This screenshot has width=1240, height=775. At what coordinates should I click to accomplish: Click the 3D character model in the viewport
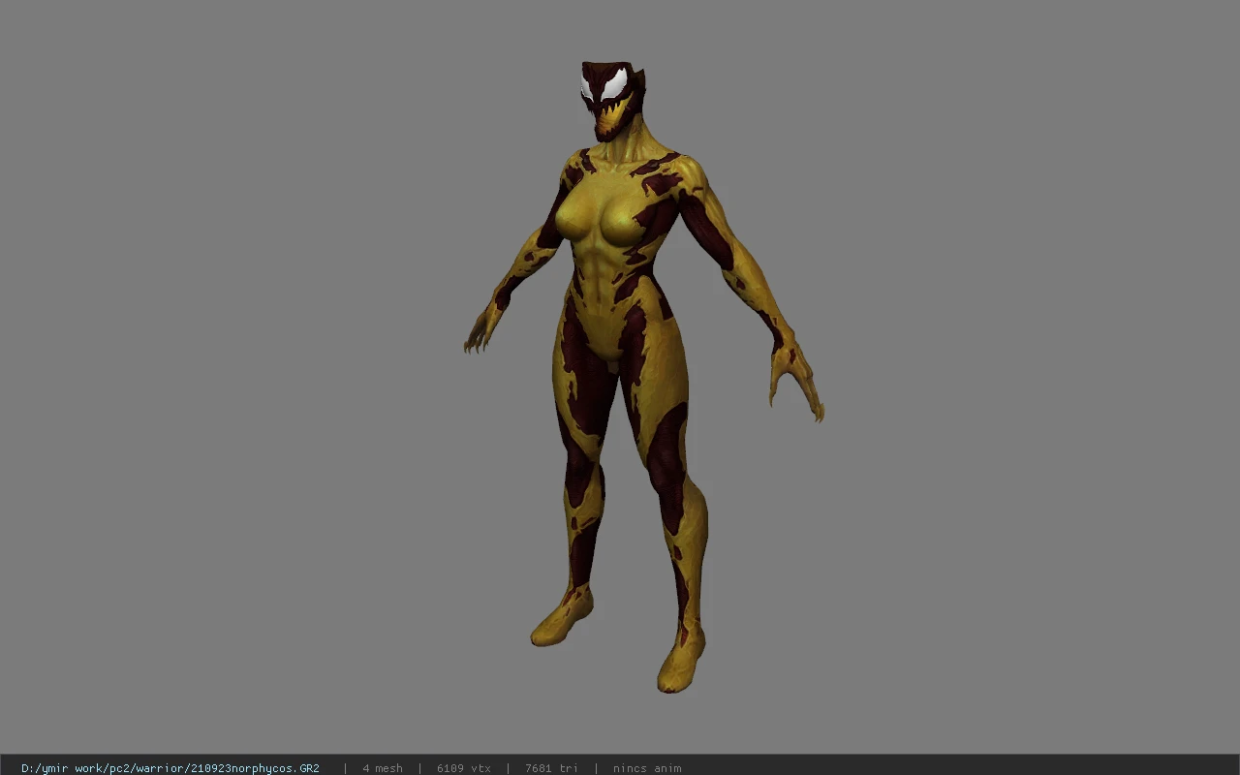643,378
